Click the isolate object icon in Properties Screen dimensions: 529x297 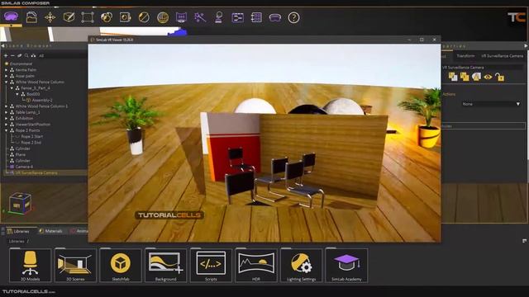point(476,77)
